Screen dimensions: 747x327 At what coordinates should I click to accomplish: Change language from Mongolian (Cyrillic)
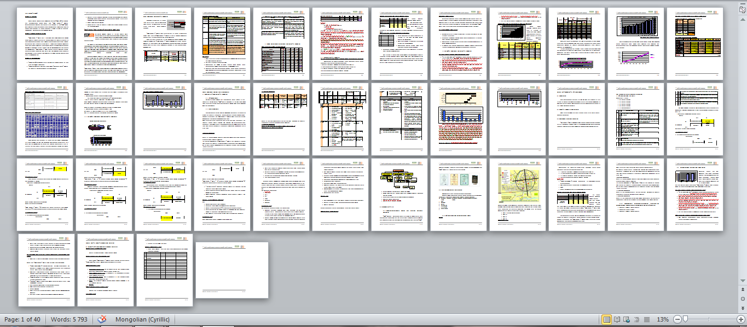[x=142, y=319]
